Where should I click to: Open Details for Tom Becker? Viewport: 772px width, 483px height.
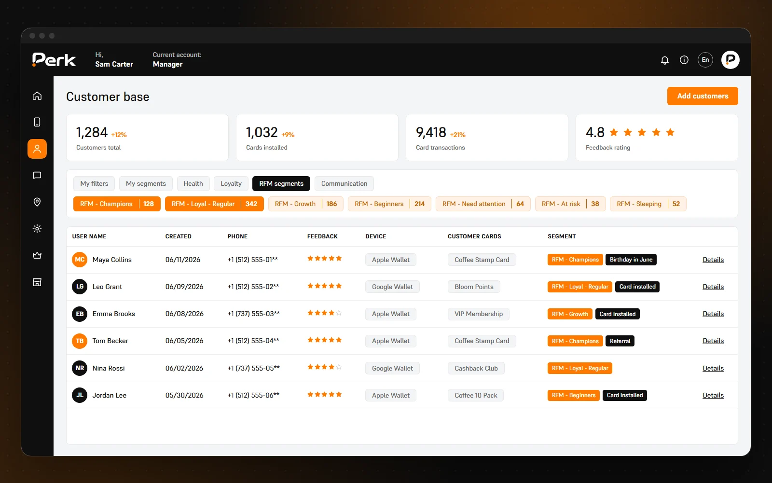713,341
